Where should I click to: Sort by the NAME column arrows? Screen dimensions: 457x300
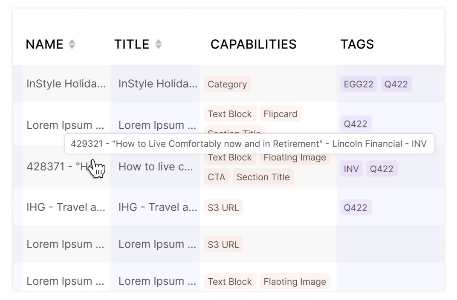coord(72,44)
